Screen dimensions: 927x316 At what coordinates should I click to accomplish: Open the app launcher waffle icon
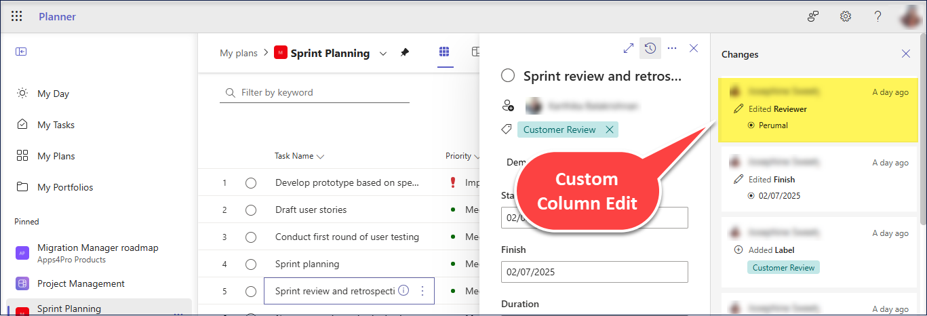(17, 17)
